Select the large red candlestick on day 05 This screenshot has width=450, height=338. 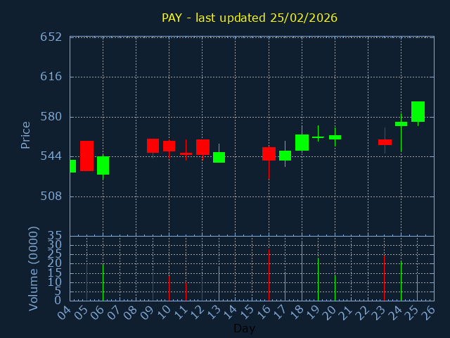pyautogui.click(x=86, y=156)
